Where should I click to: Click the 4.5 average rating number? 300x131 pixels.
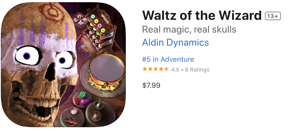[x=175, y=70]
